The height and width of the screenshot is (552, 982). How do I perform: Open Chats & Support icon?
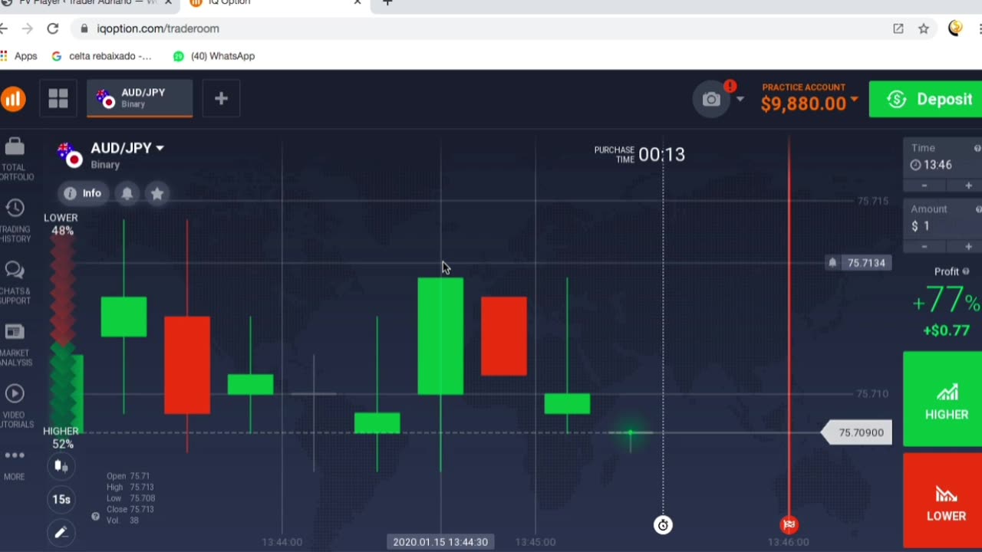[15, 270]
